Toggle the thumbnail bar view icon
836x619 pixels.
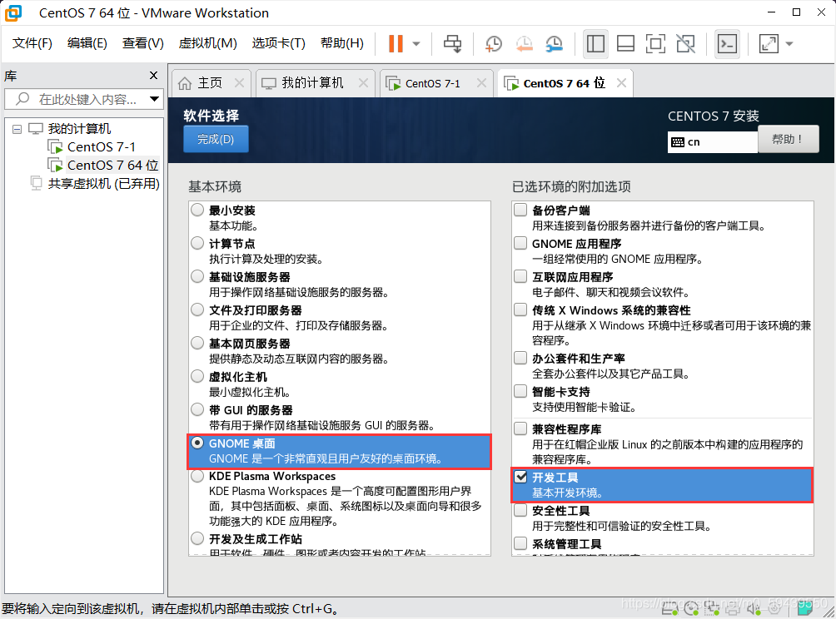point(625,44)
